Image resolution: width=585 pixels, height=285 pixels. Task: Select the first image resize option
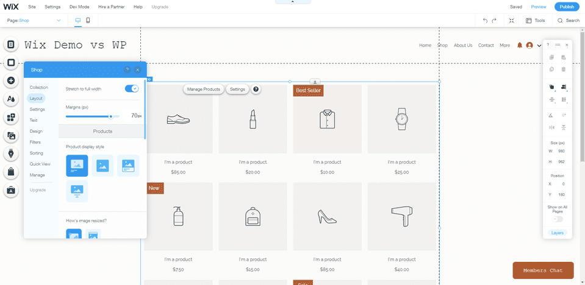click(74, 234)
